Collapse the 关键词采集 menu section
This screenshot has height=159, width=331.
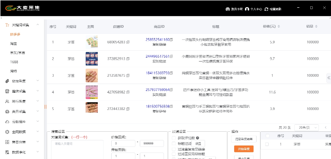point(38,25)
